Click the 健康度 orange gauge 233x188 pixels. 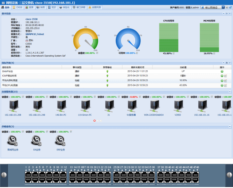86,39
